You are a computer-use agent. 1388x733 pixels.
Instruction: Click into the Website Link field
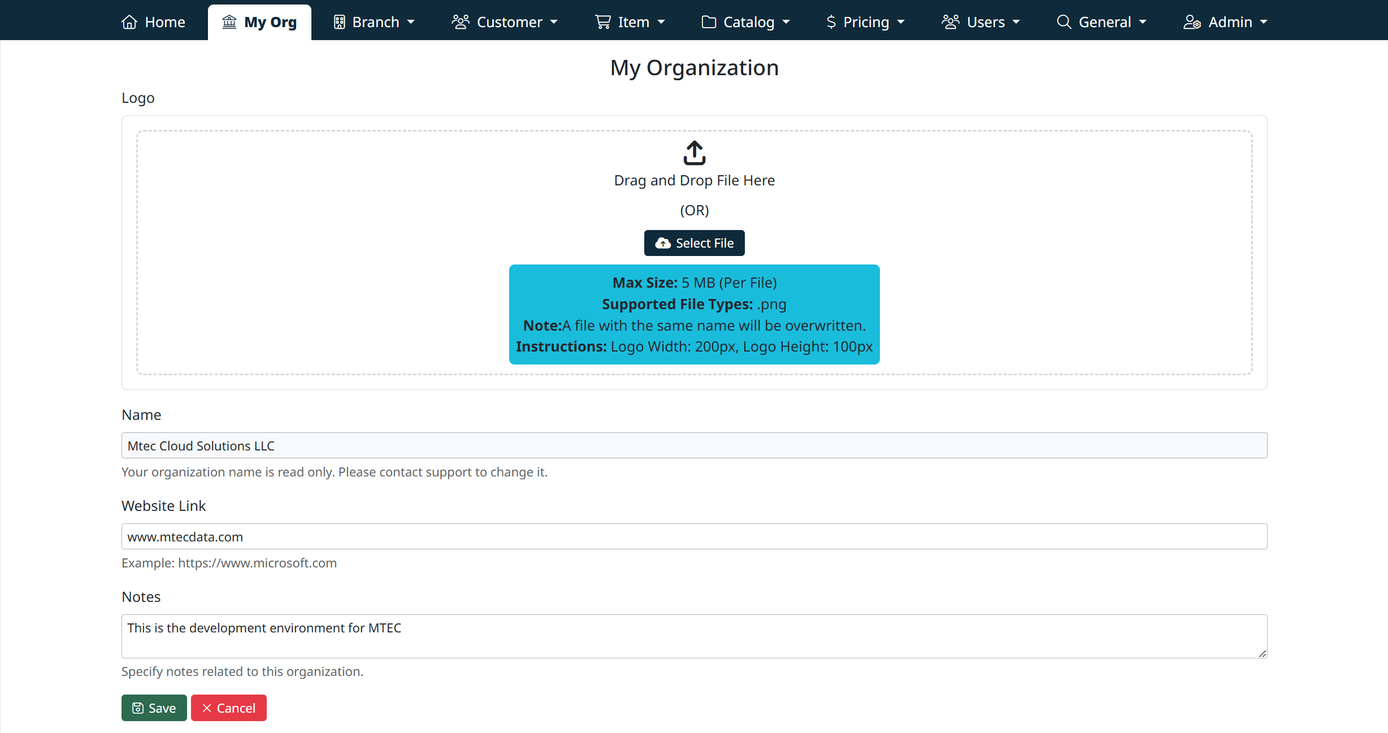click(x=694, y=536)
